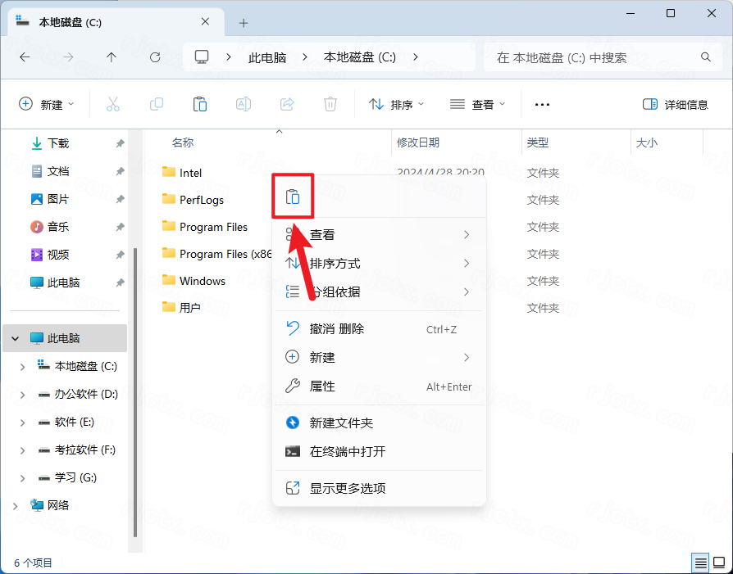The height and width of the screenshot is (574, 733).
Task: Click the Rename icon in the toolbar
Action: click(x=244, y=104)
